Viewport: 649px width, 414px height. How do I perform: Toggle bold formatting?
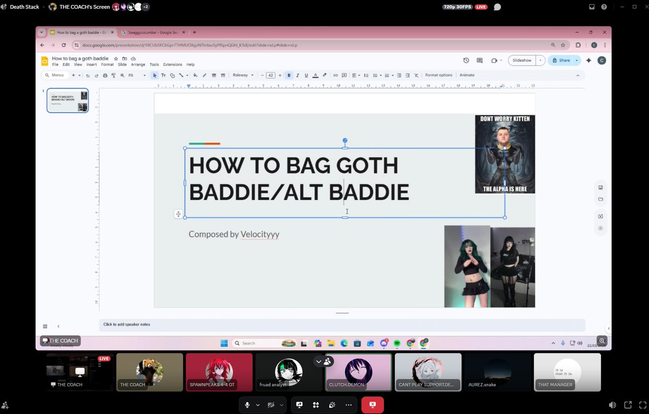tap(289, 75)
